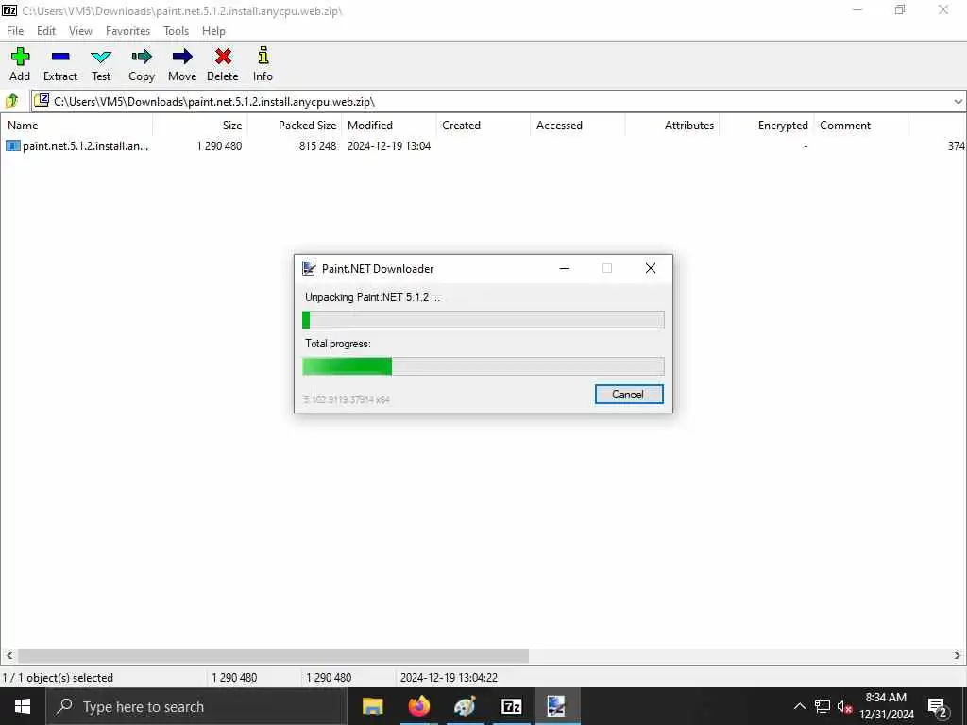The width and height of the screenshot is (967, 725).
Task: Open the View menu
Action: tap(81, 31)
